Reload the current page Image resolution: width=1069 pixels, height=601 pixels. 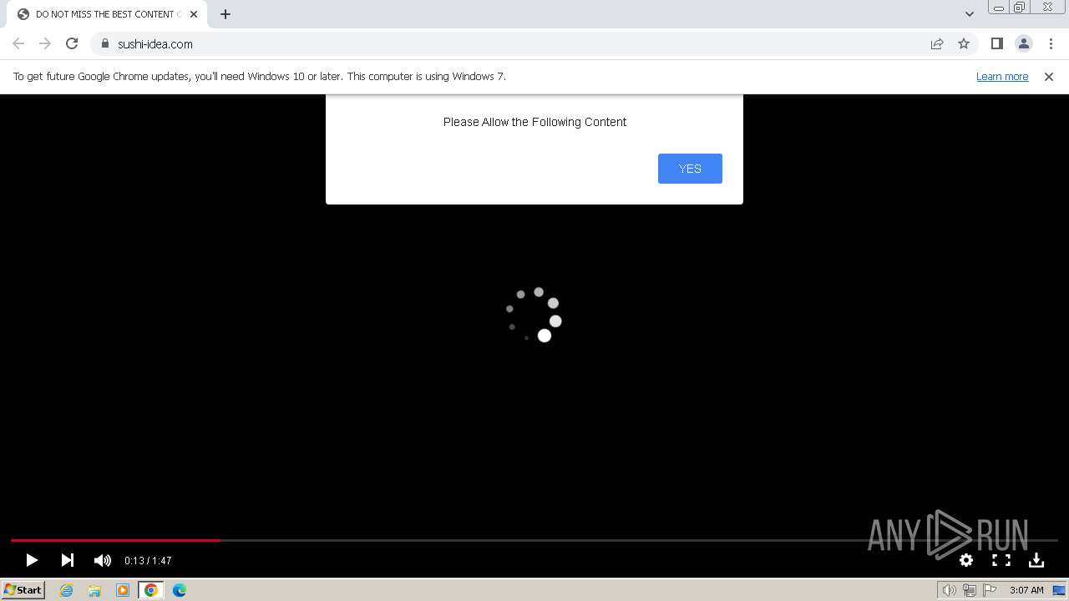(x=72, y=43)
